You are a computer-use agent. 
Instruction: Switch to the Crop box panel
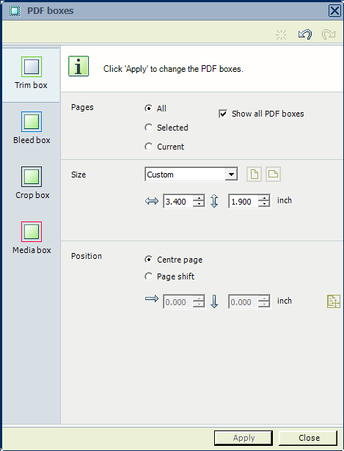point(32,177)
